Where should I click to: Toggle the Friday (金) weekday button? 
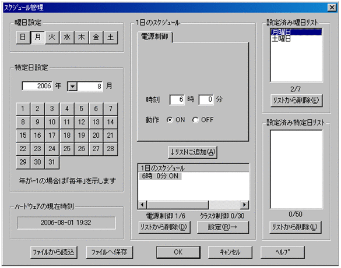[96, 37]
